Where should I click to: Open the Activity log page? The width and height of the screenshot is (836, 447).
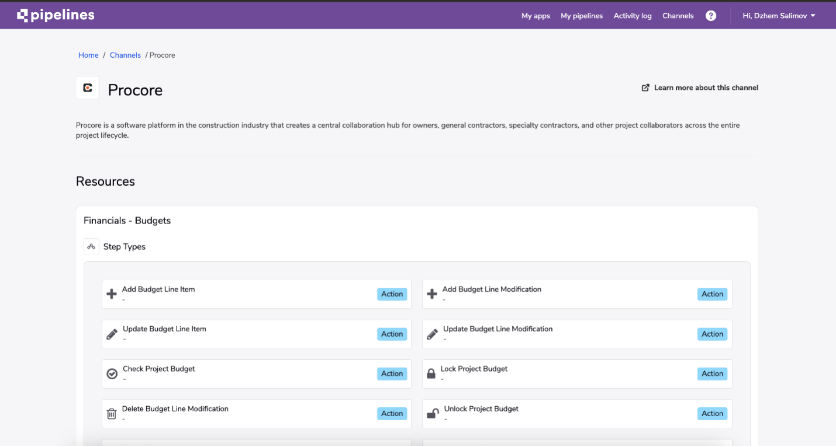(633, 16)
